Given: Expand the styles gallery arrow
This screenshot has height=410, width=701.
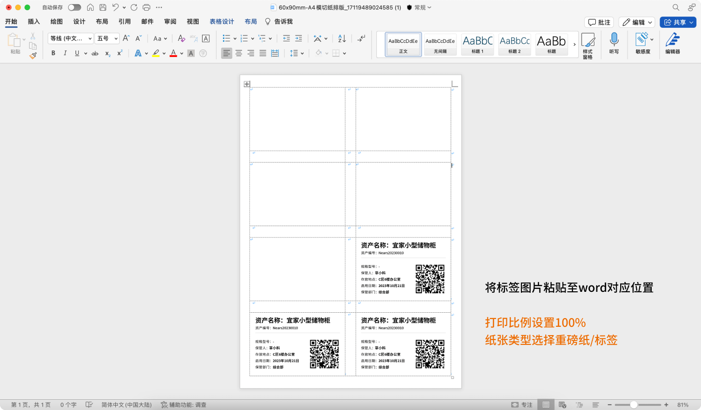Looking at the screenshot, I should pos(574,44).
